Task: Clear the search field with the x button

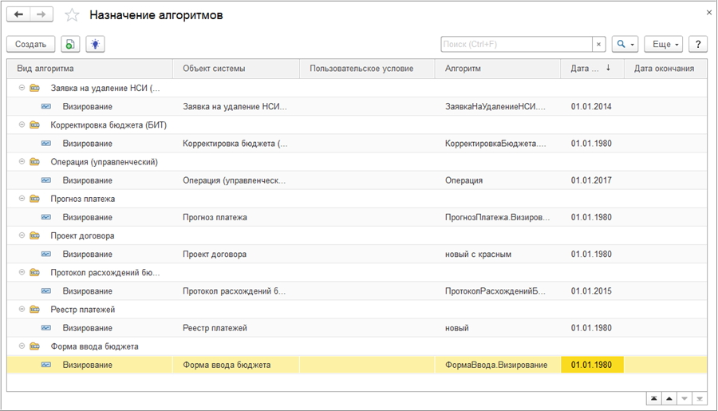Action: coord(598,44)
